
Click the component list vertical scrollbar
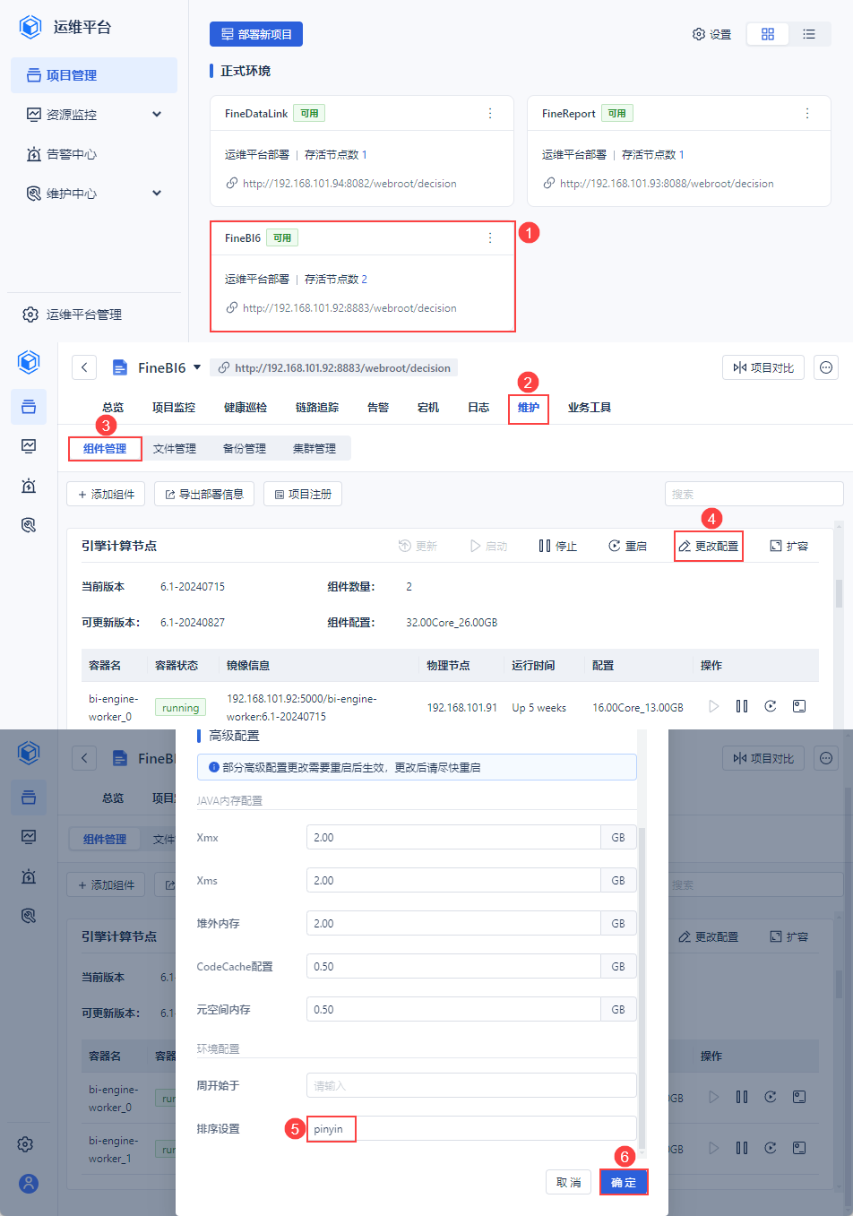coord(839,592)
